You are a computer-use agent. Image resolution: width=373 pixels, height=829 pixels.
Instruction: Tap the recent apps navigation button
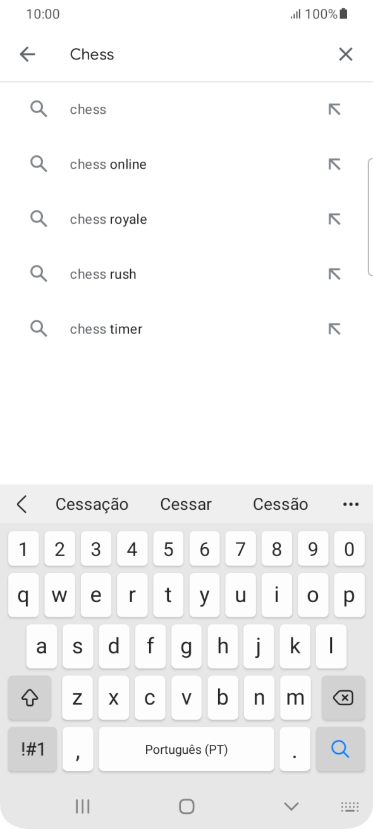(82, 806)
